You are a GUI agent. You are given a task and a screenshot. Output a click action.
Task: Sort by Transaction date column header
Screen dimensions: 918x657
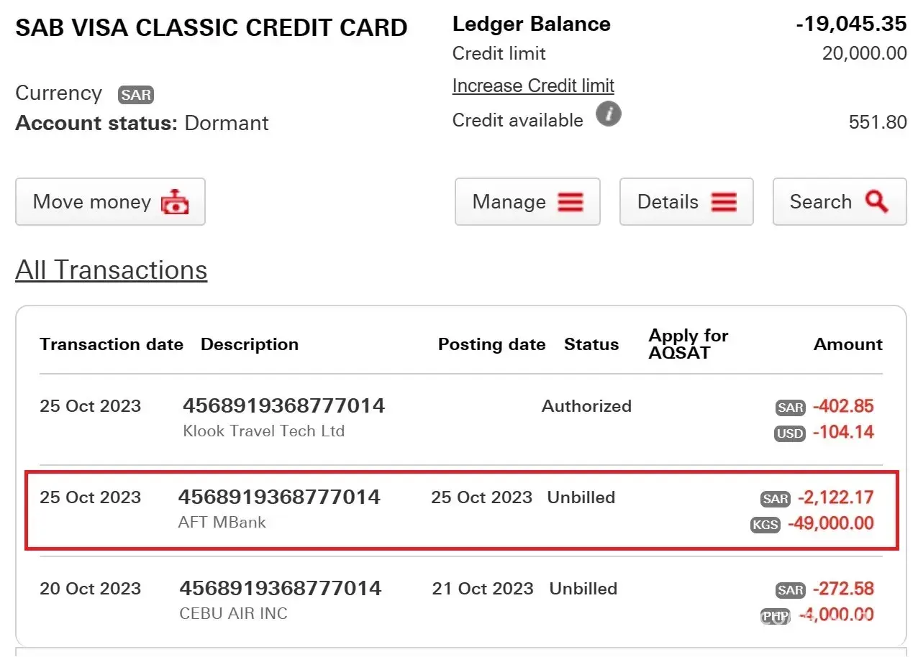(112, 344)
